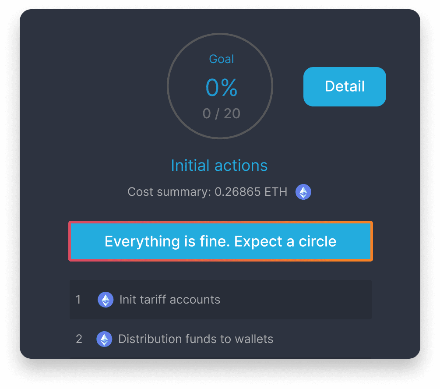Select the "Distribution funds to wallets" step label
This screenshot has height=389, width=440.
(196, 339)
